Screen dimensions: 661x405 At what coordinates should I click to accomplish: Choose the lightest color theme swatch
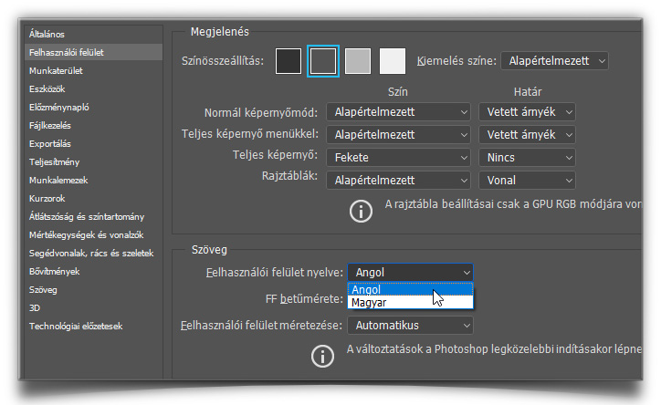pos(393,61)
